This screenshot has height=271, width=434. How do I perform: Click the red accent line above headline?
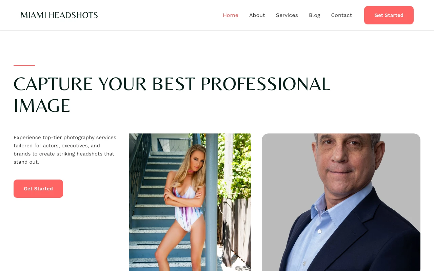[x=24, y=65]
